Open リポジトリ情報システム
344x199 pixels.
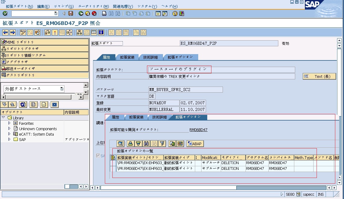coord(45,55)
